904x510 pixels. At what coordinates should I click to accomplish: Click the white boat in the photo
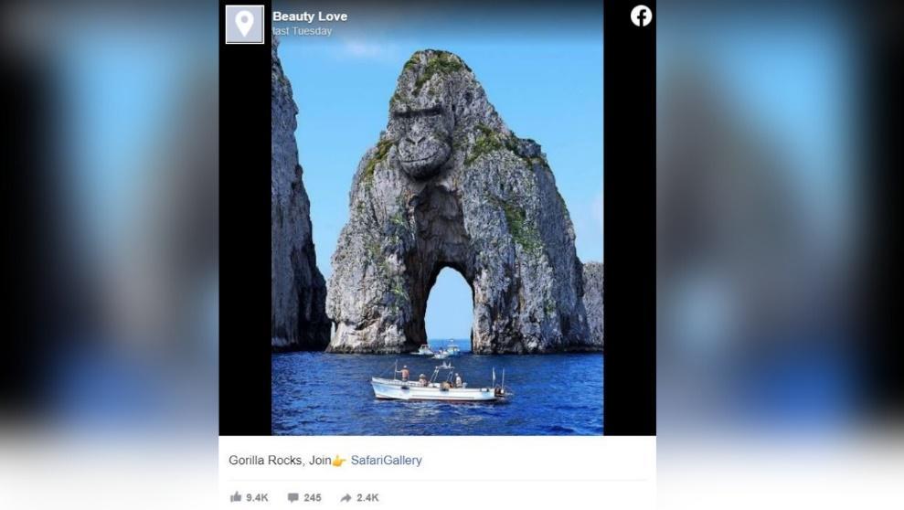pos(441,385)
